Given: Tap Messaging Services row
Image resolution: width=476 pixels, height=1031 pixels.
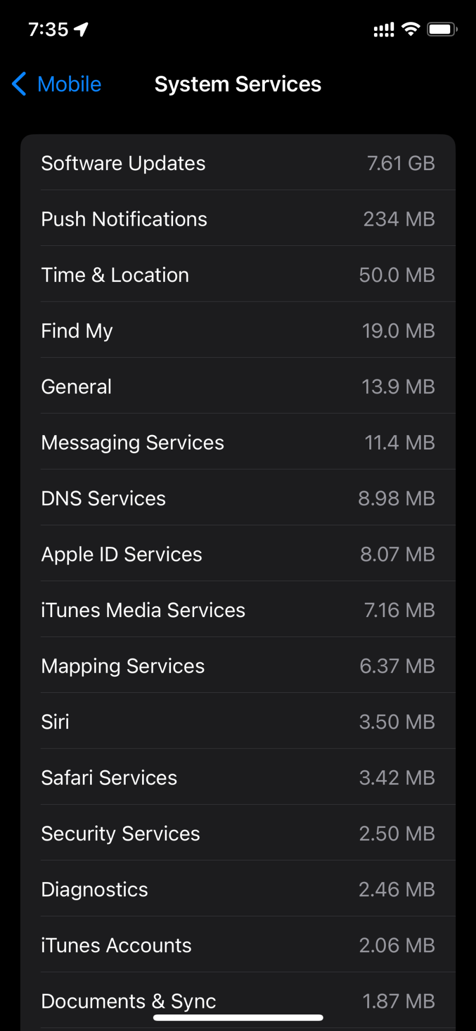Looking at the screenshot, I should (x=238, y=443).
